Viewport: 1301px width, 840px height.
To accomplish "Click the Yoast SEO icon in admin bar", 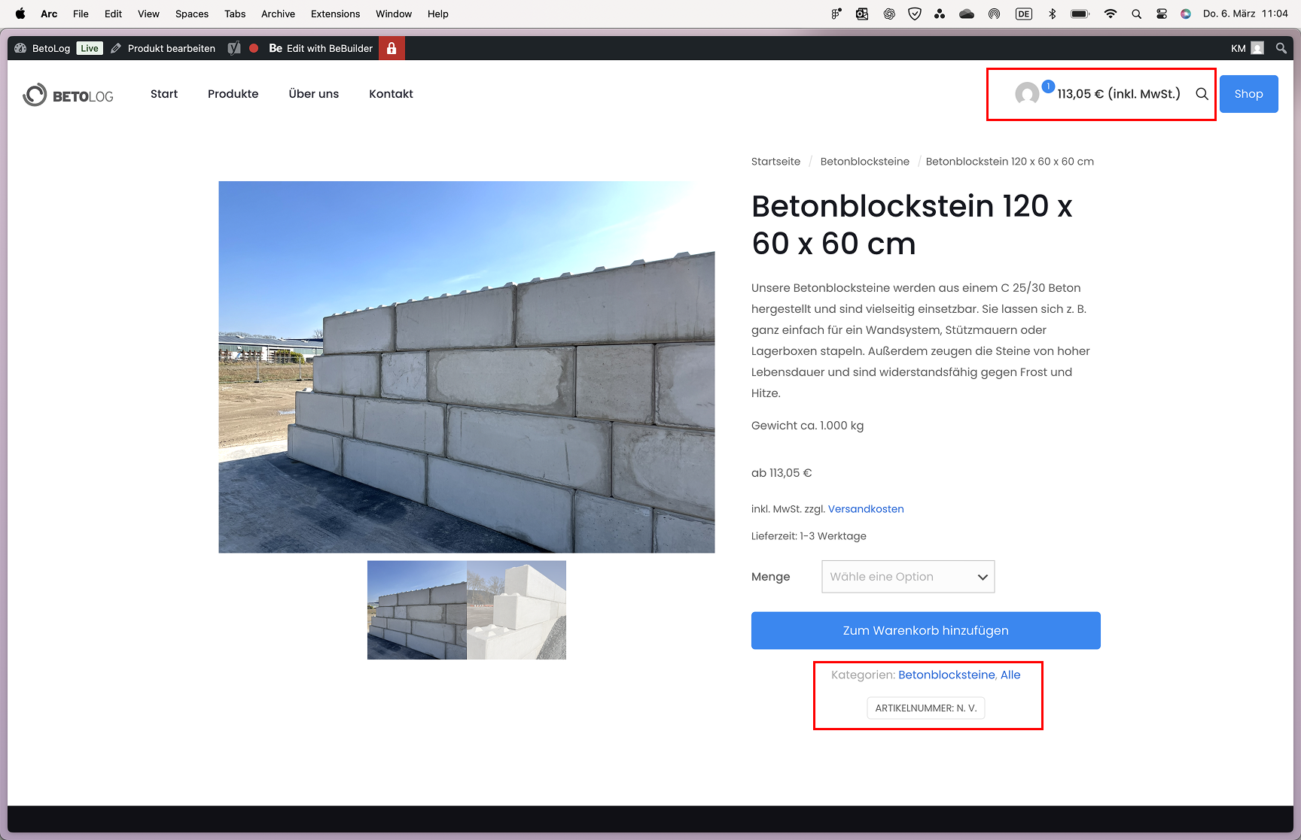I will click(234, 48).
